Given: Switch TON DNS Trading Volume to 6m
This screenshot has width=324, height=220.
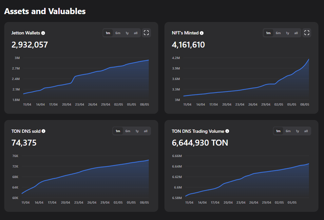Looking at the screenshot, I should [288, 131].
